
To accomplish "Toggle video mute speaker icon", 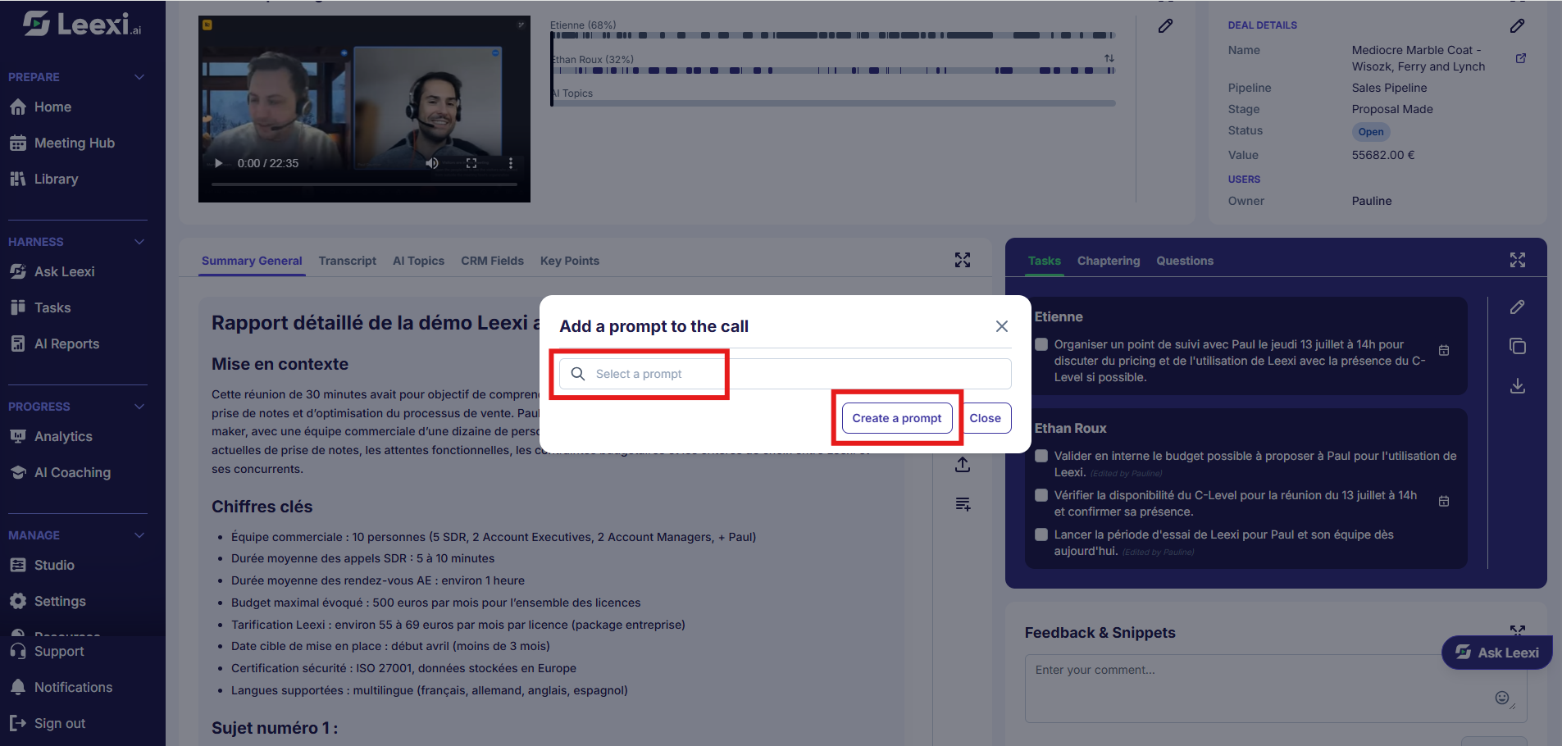I will click(431, 163).
